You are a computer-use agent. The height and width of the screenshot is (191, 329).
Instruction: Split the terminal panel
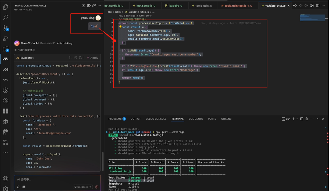[x=302, y=119]
